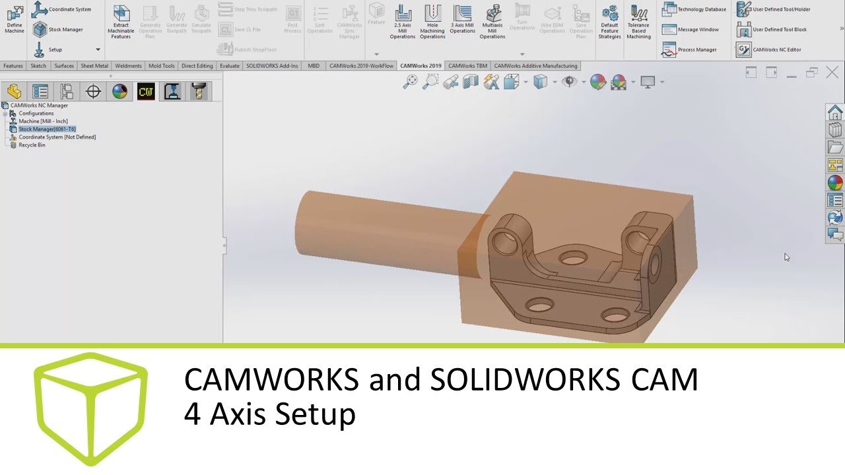
Task: Open the View Orientation dropdown arrow
Action: point(525,82)
